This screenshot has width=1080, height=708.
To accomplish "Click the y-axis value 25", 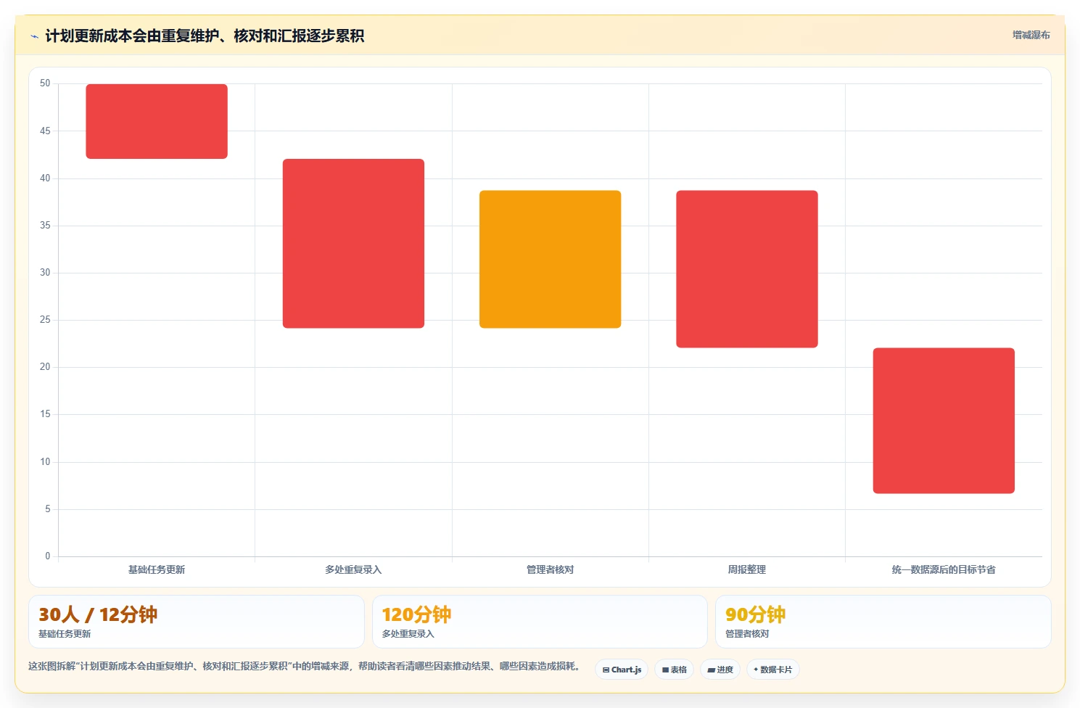I will (x=45, y=320).
